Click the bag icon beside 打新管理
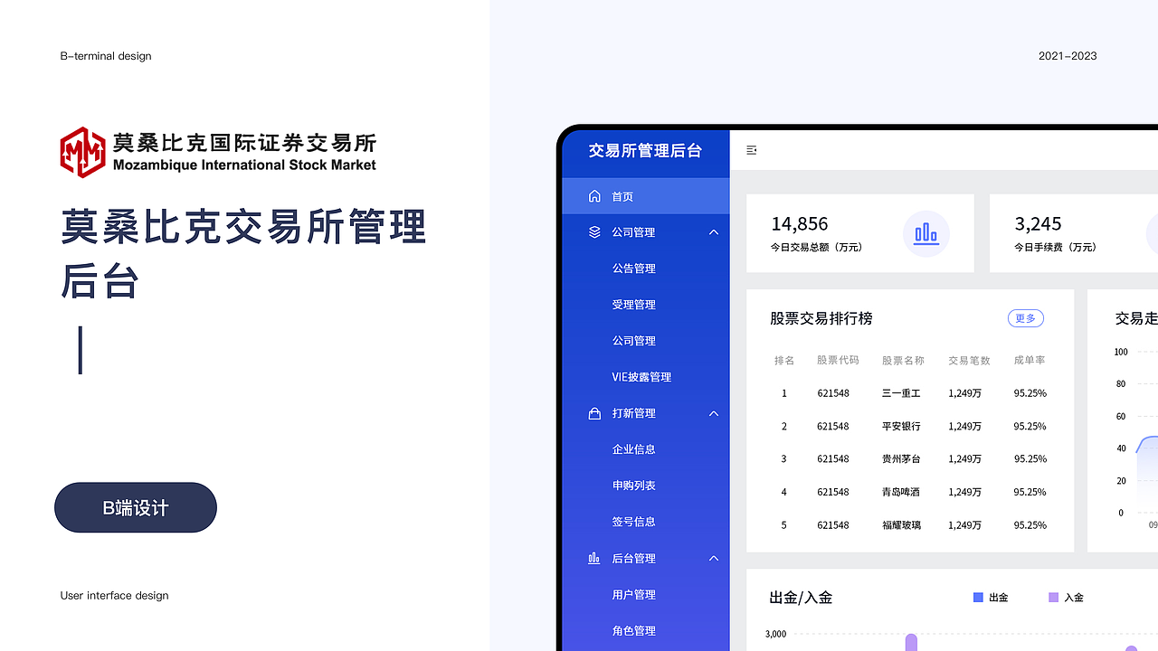Viewport: 1158px width, 651px height. point(594,413)
